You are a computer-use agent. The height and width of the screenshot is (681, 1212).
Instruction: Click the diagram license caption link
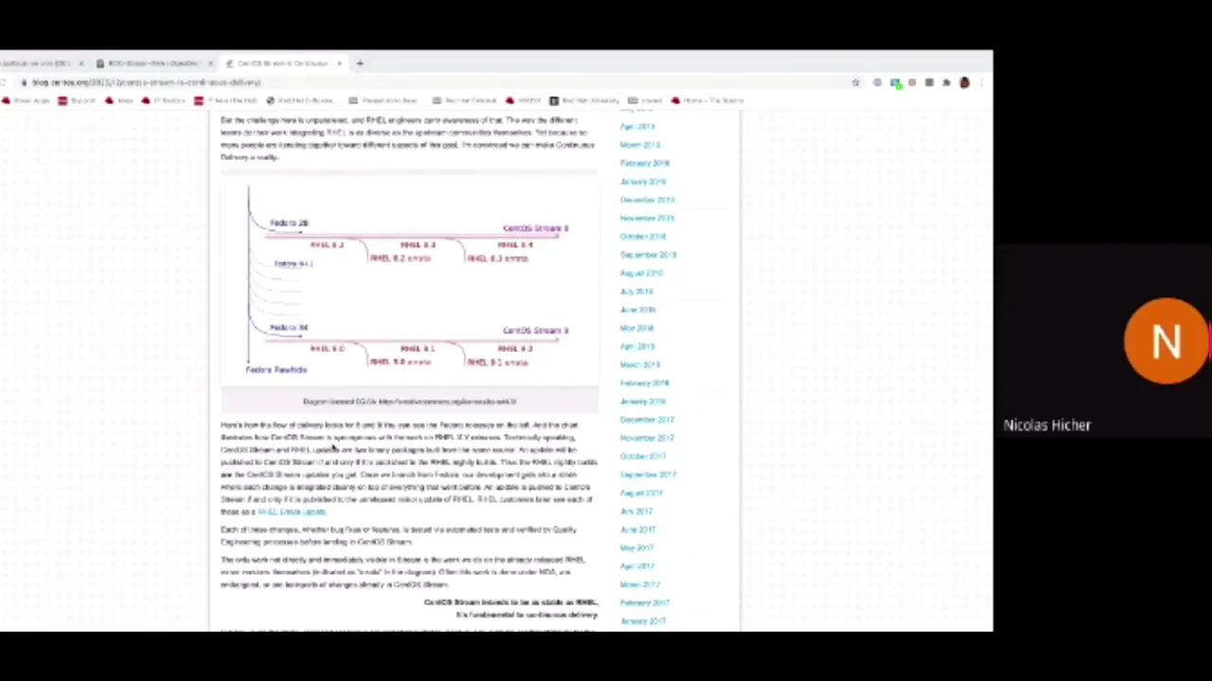[409, 401]
